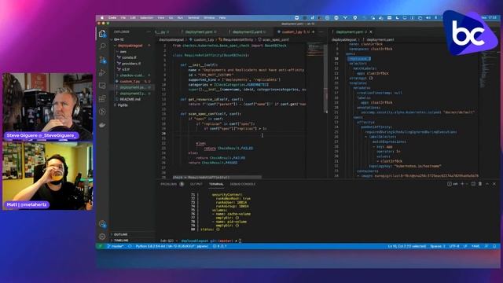Image resolution: width=503 pixels, height=283 pixels.
Task: Open the Extensions view
Action: [102, 98]
